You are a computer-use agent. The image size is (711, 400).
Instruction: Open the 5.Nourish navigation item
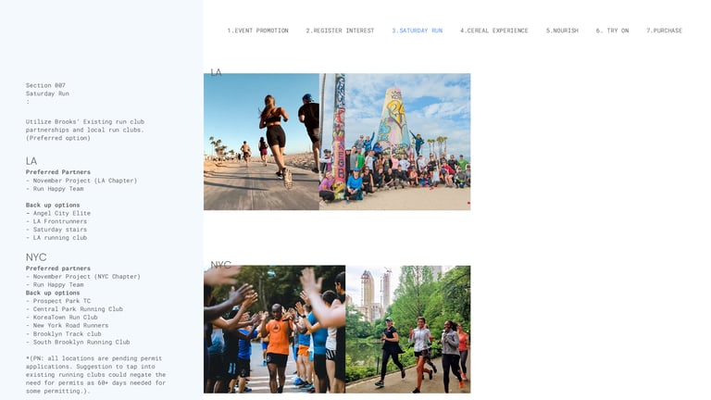(562, 31)
